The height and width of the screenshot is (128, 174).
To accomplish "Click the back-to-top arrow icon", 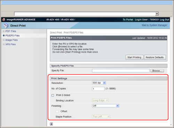I will coord(51,124).
